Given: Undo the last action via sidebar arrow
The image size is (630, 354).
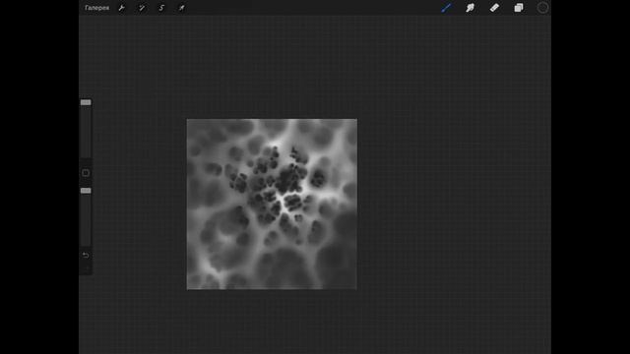Looking at the screenshot, I should 86,256.
